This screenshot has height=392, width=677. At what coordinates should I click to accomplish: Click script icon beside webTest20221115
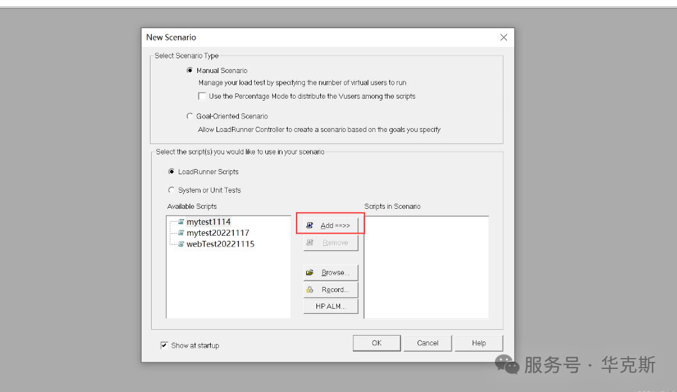181,244
